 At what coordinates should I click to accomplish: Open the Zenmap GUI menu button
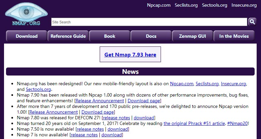pos(192,36)
